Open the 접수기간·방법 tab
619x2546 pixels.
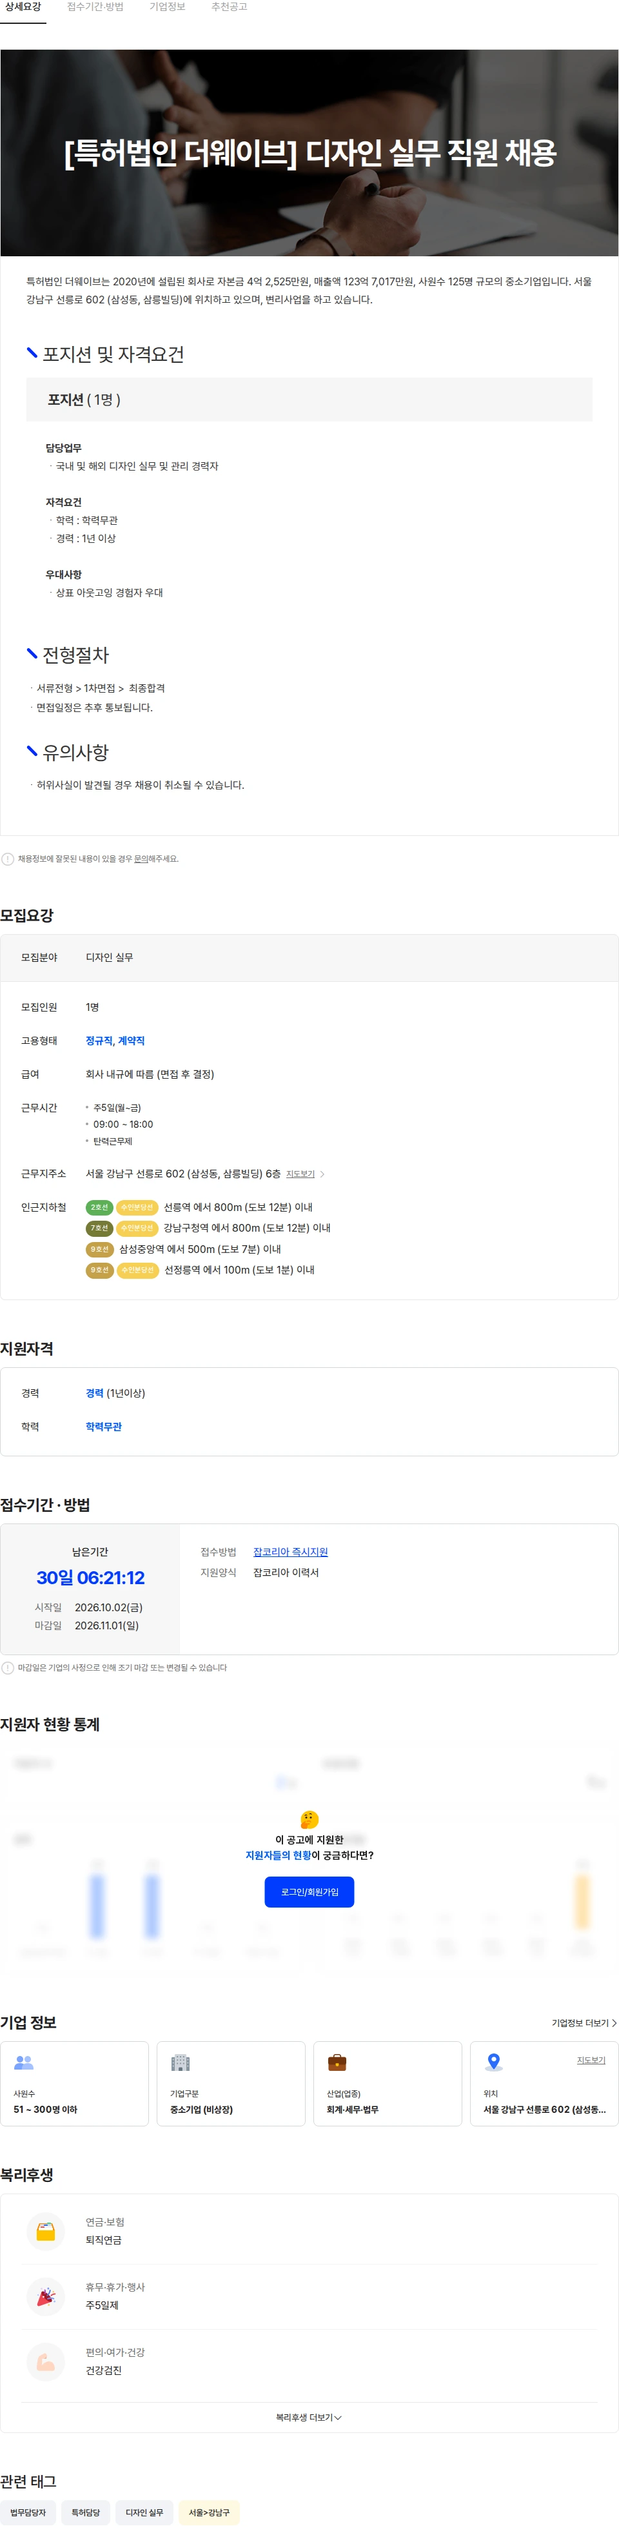tap(95, 7)
